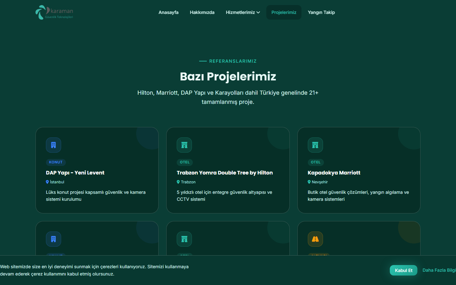Click the hotel icon on Kapadokya Marriott card
This screenshot has height=285, width=456.
click(x=315, y=145)
